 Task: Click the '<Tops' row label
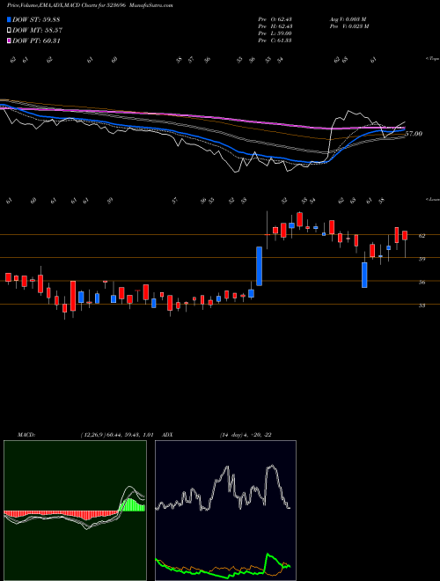(x=432, y=59)
